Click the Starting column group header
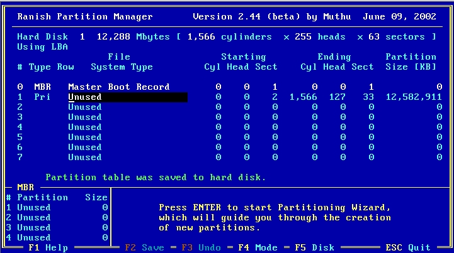The height and width of the screenshot is (253, 454). (244, 57)
